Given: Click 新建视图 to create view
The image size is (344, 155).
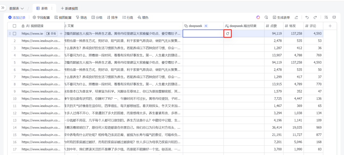Looking at the screenshot, I should tap(69, 9).
